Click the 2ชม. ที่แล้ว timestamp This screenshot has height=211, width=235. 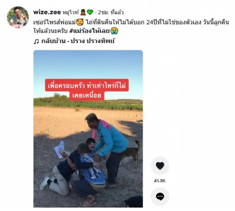point(111,12)
